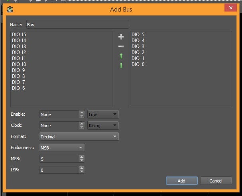242x196 pixels.
Task: Select DIO 0 in bus signals list
Action: click(x=138, y=64)
